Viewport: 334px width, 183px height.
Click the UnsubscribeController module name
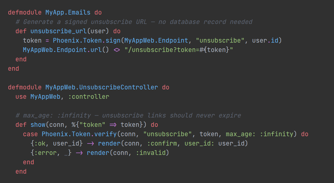(x=102, y=87)
